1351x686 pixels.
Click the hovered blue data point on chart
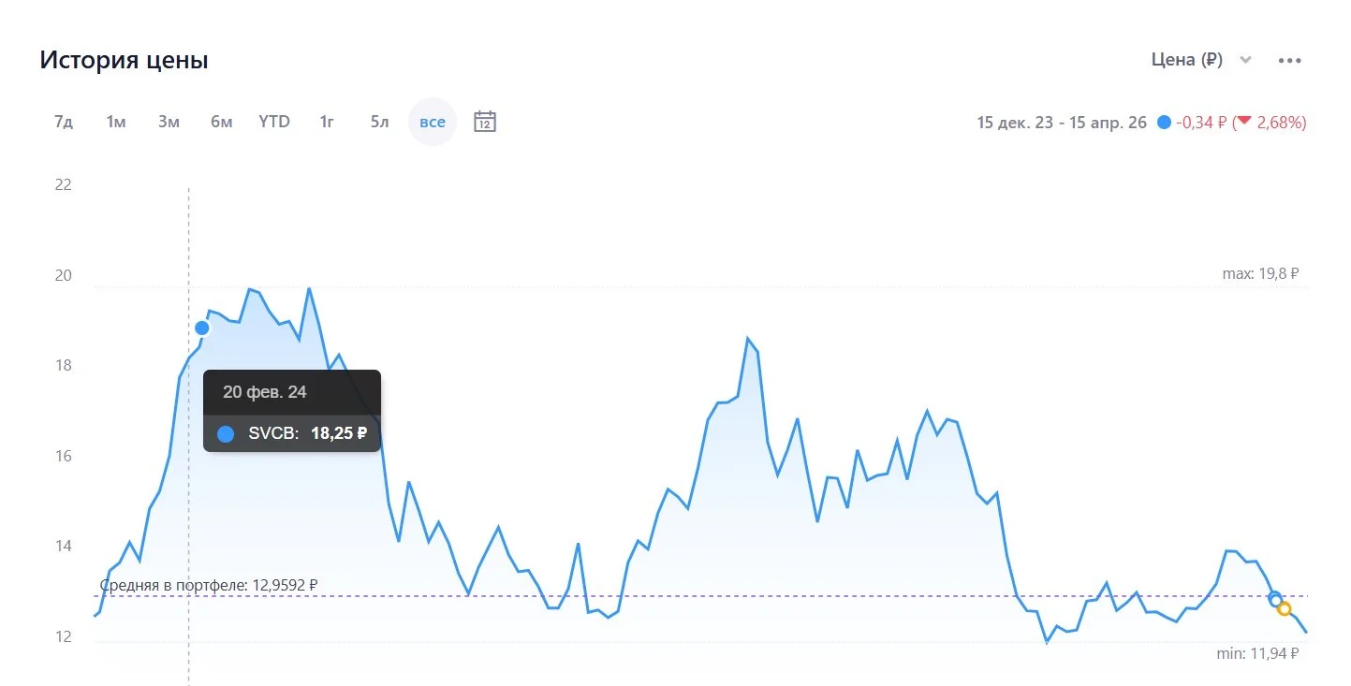202,328
